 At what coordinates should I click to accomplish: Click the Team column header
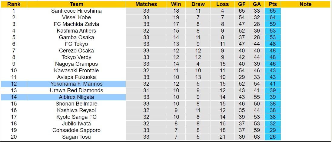pos(76,4)
